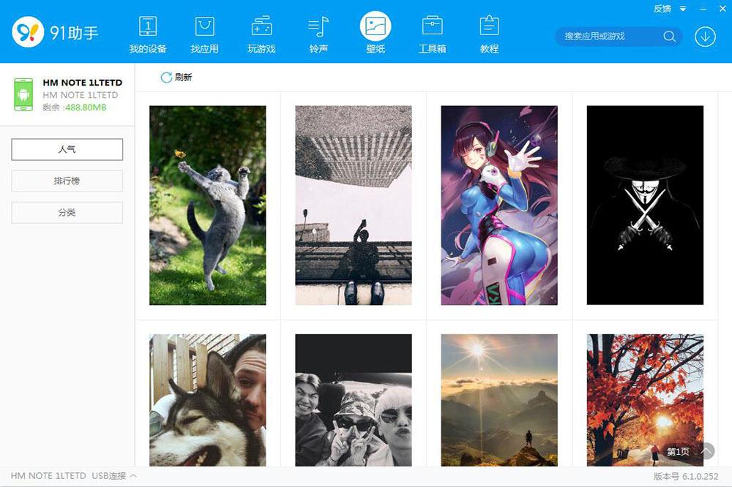
Task: Expand the USB连接 chevron in status bar
Action: pos(133,476)
